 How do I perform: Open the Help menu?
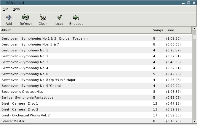(16, 9)
